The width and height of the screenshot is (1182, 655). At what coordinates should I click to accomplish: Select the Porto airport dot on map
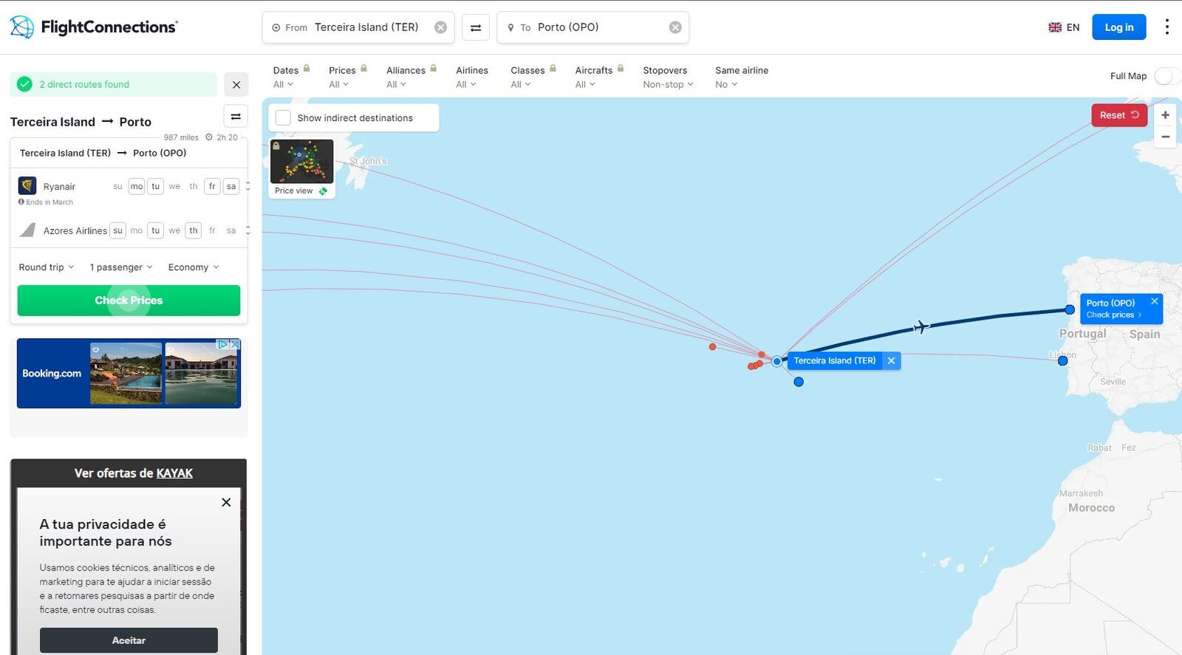click(1070, 309)
